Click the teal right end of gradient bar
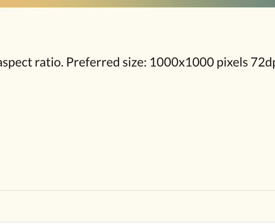This screenshot has width=275, height=224. point(267,3)
